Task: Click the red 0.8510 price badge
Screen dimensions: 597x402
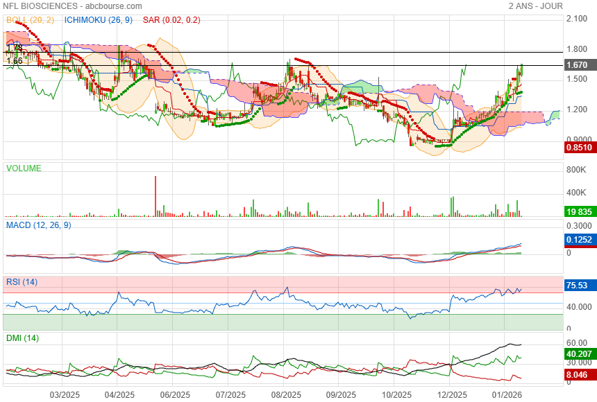Action: (x=579, y=147)
